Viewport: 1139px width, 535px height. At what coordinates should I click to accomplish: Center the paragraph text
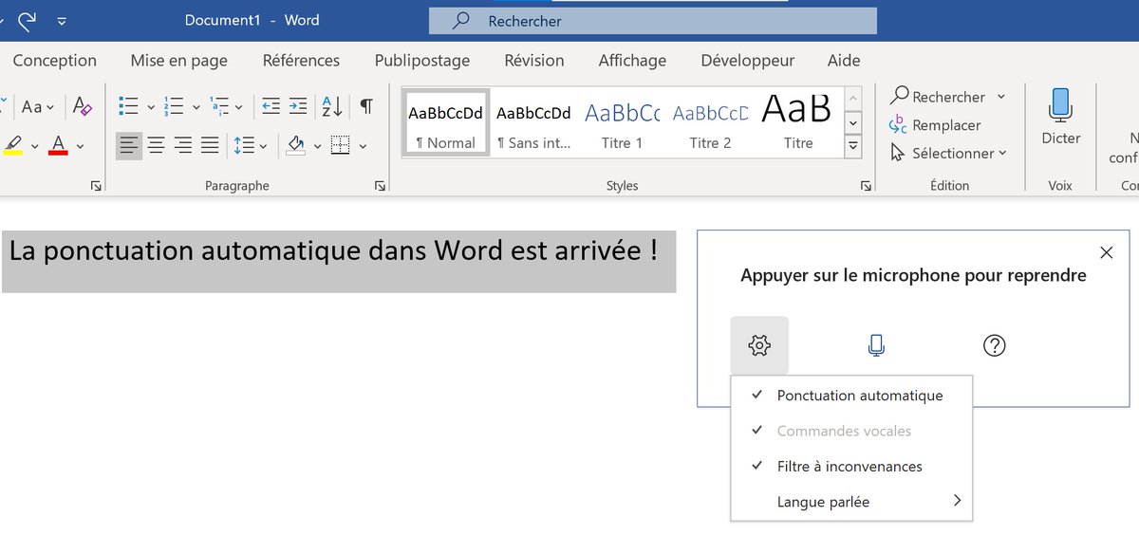[157, 145]
